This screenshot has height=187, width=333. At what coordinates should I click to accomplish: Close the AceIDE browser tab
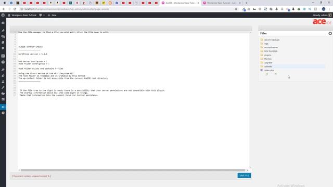pyautogui.click(x=198, y=3)
